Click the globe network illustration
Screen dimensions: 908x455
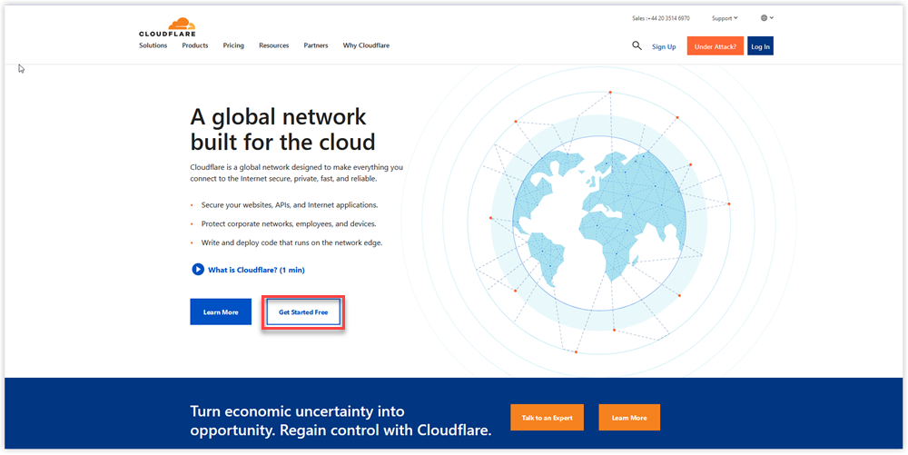(x=599, y=223)
